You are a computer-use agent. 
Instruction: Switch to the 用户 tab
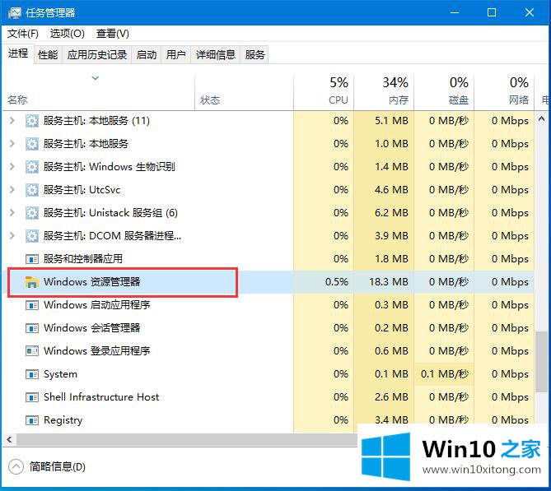[x=175, y=55]
